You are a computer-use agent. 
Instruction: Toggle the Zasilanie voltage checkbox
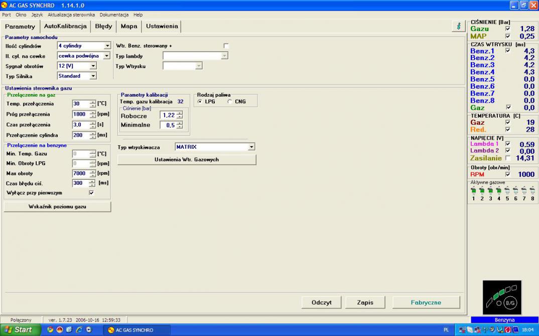pos(507,158)
